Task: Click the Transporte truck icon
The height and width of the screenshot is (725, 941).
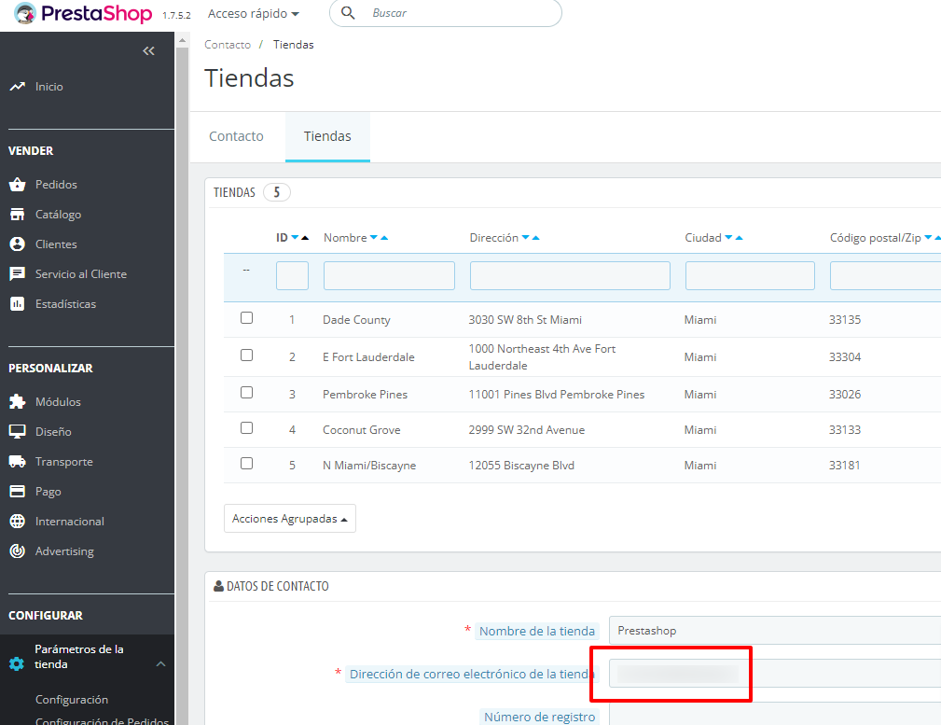Action: pos(18,461)
